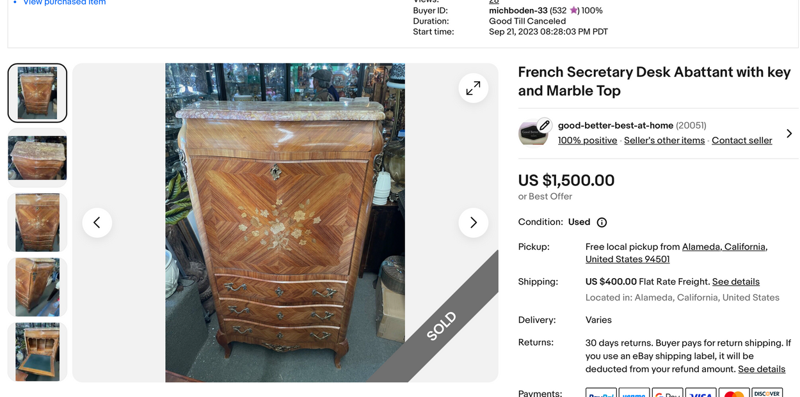800x397 pixels.
Task: Go to the previous product photo
Action: click(97, 222)
